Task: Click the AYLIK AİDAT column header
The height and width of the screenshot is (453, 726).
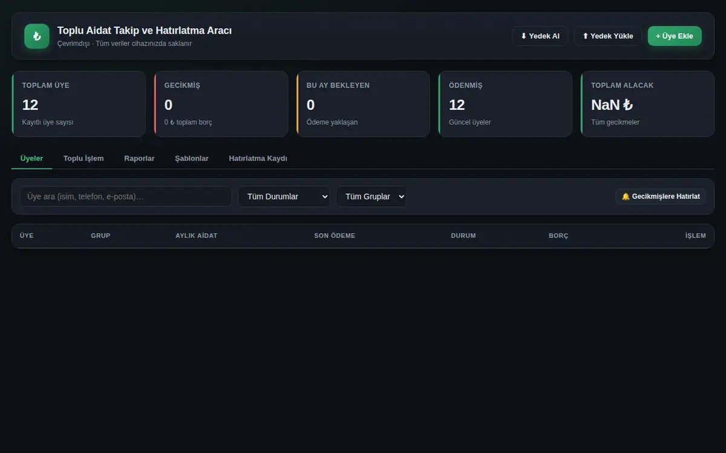Action: coord(196,236)
